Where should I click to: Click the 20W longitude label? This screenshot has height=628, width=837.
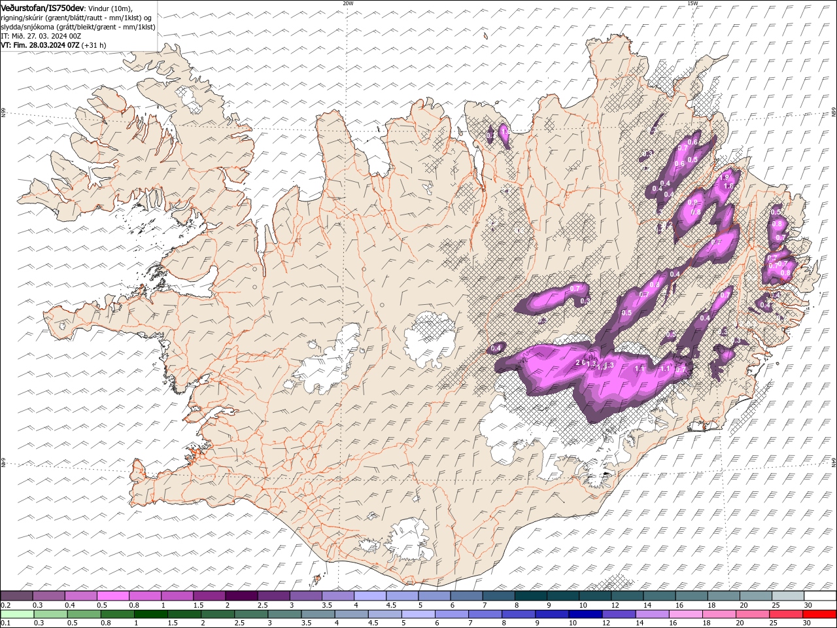pyautogui.click(x=348, y=3)
